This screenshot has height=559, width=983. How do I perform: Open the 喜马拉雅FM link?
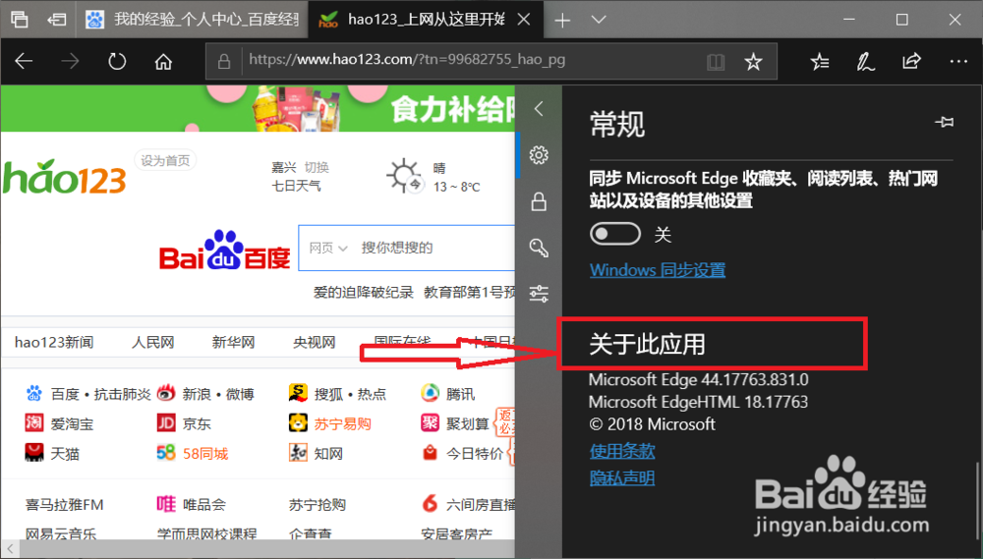click(x=64, y=505)
